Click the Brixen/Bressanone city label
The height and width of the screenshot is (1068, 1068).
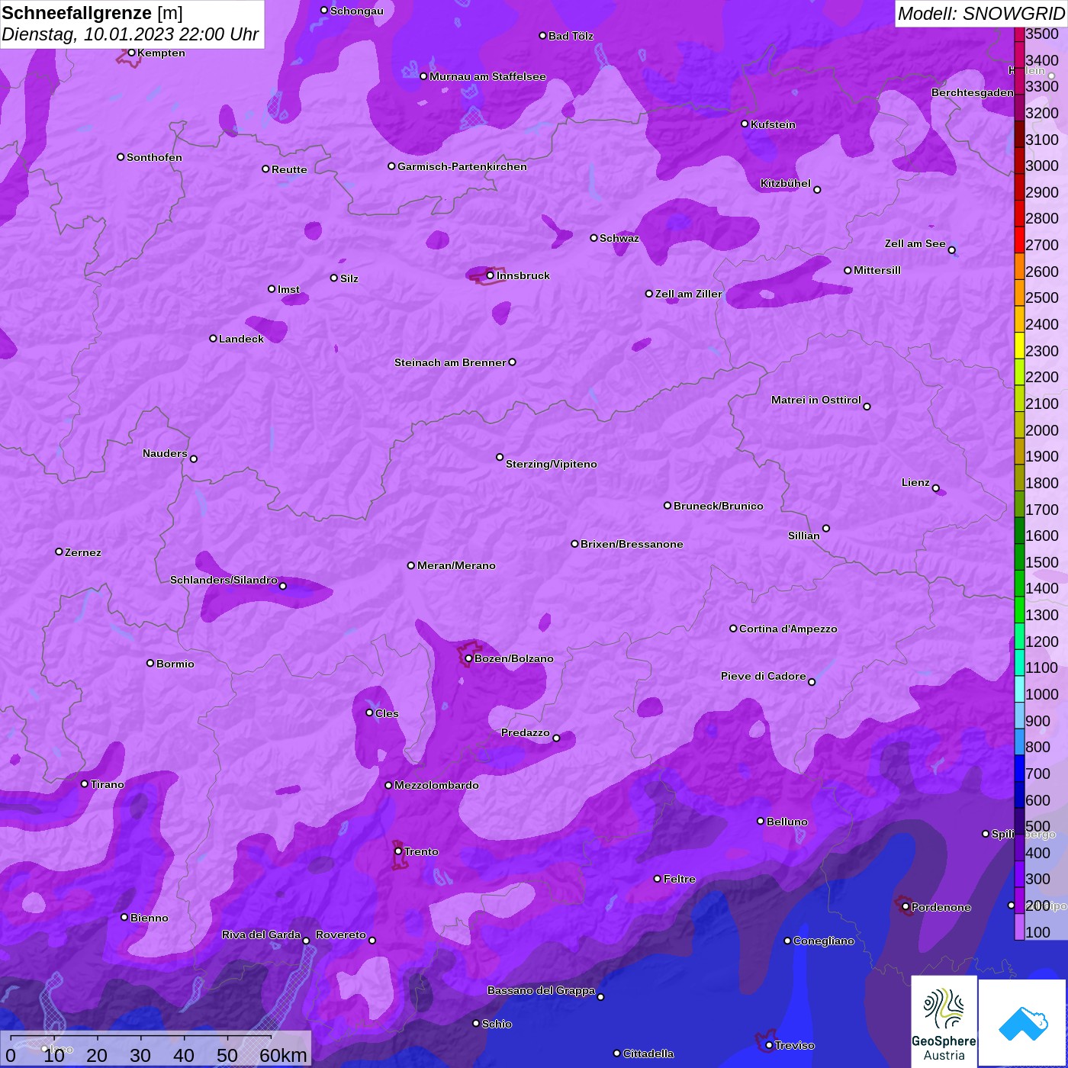[632, 544]
